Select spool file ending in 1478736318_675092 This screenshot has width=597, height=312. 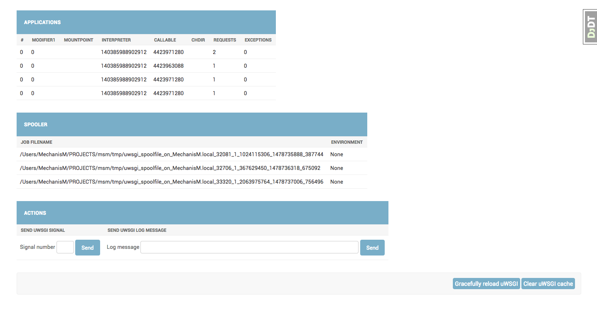tap(170, 168)
